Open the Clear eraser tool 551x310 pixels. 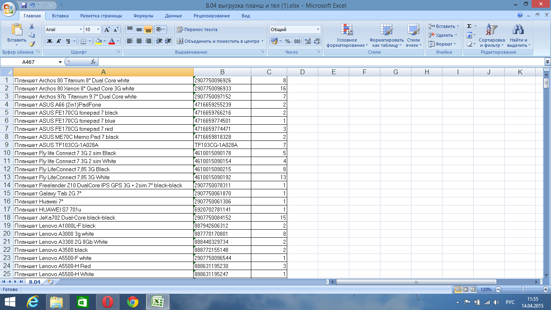(x=470, y=44)
